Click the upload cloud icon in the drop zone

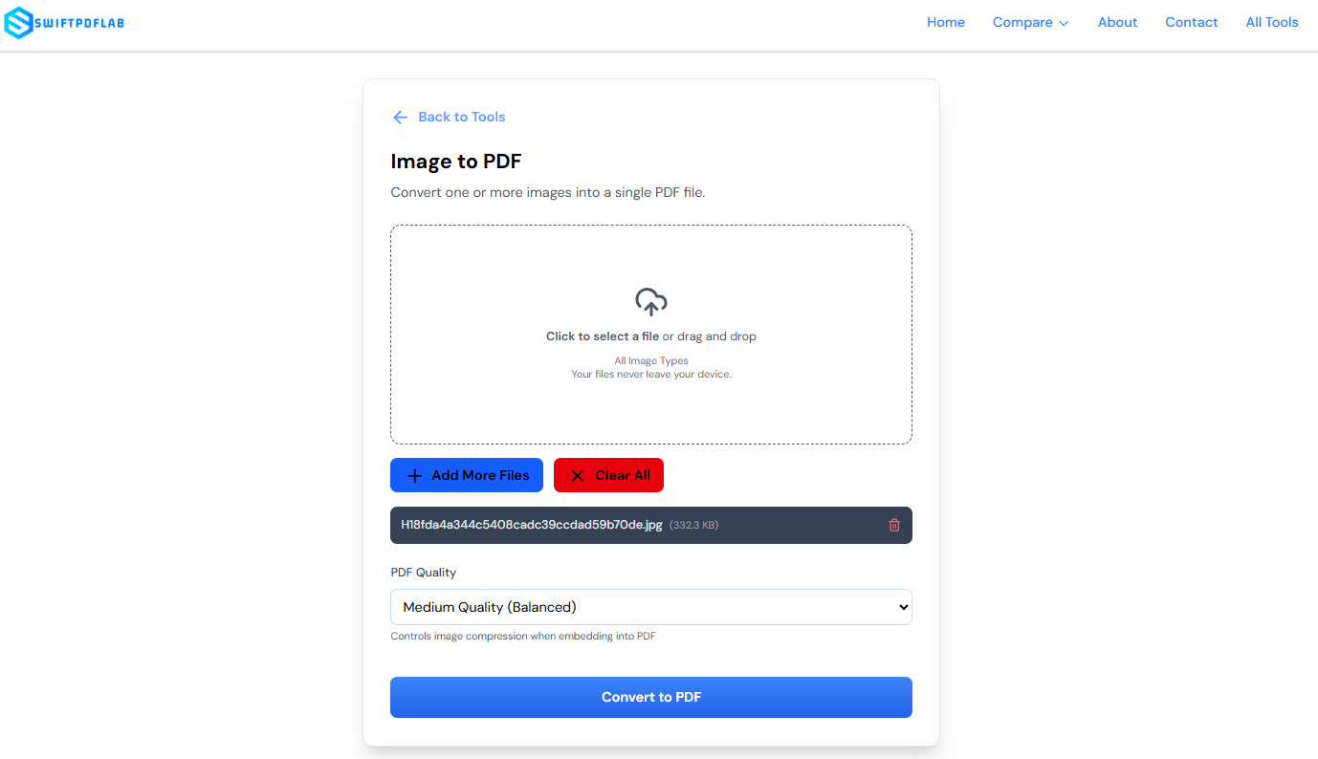651,300
